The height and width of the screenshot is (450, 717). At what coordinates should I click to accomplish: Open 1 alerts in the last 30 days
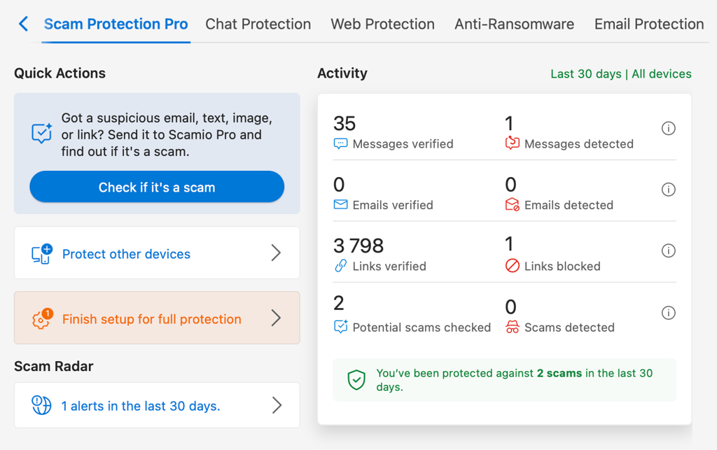[157, 405]
